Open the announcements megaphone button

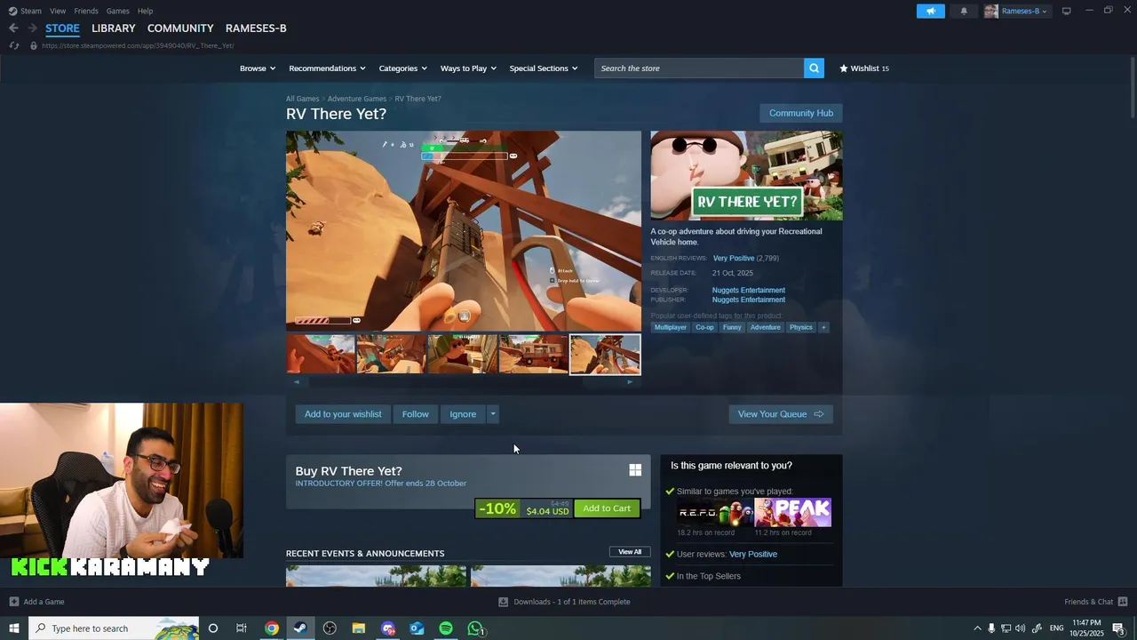click(930, 11)
